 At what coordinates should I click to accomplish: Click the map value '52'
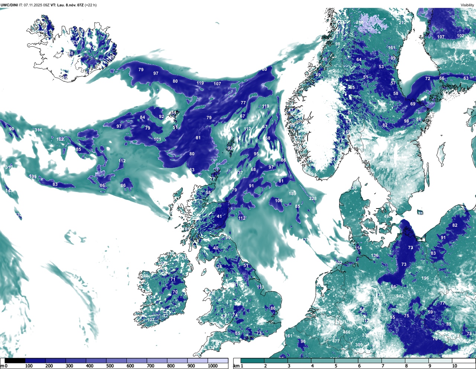pos(223,316)
